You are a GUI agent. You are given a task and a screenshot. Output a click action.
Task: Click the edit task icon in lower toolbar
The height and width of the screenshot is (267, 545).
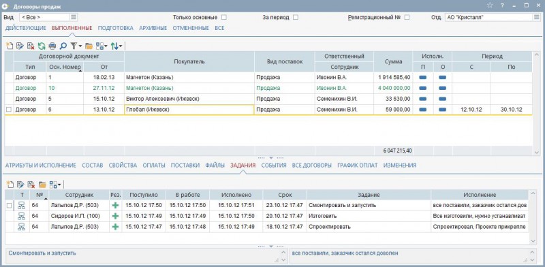click(20, 185)
